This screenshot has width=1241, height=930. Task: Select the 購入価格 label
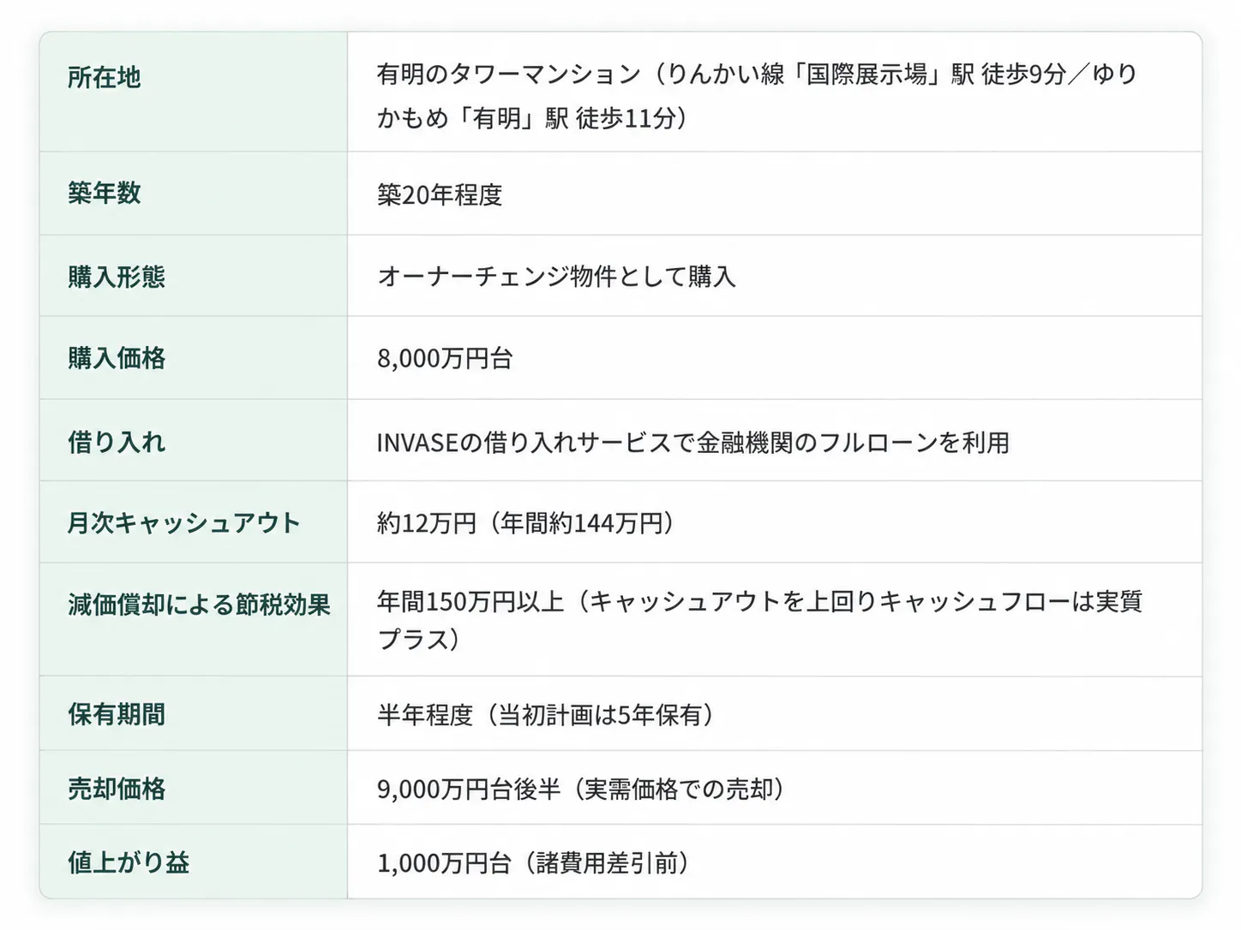tap(117, 358)
